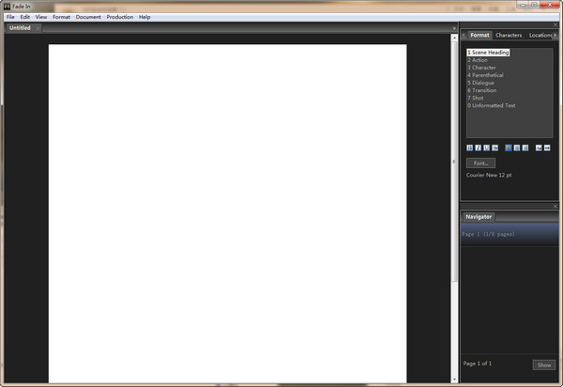Close the Format panel with its X
Viewport: 563px width, 387px height.
(555, 24)
